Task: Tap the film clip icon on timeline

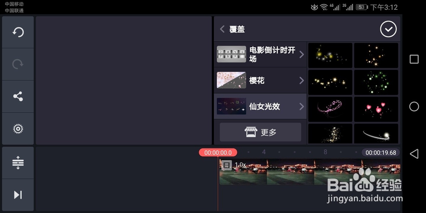Action: (227, 165)
